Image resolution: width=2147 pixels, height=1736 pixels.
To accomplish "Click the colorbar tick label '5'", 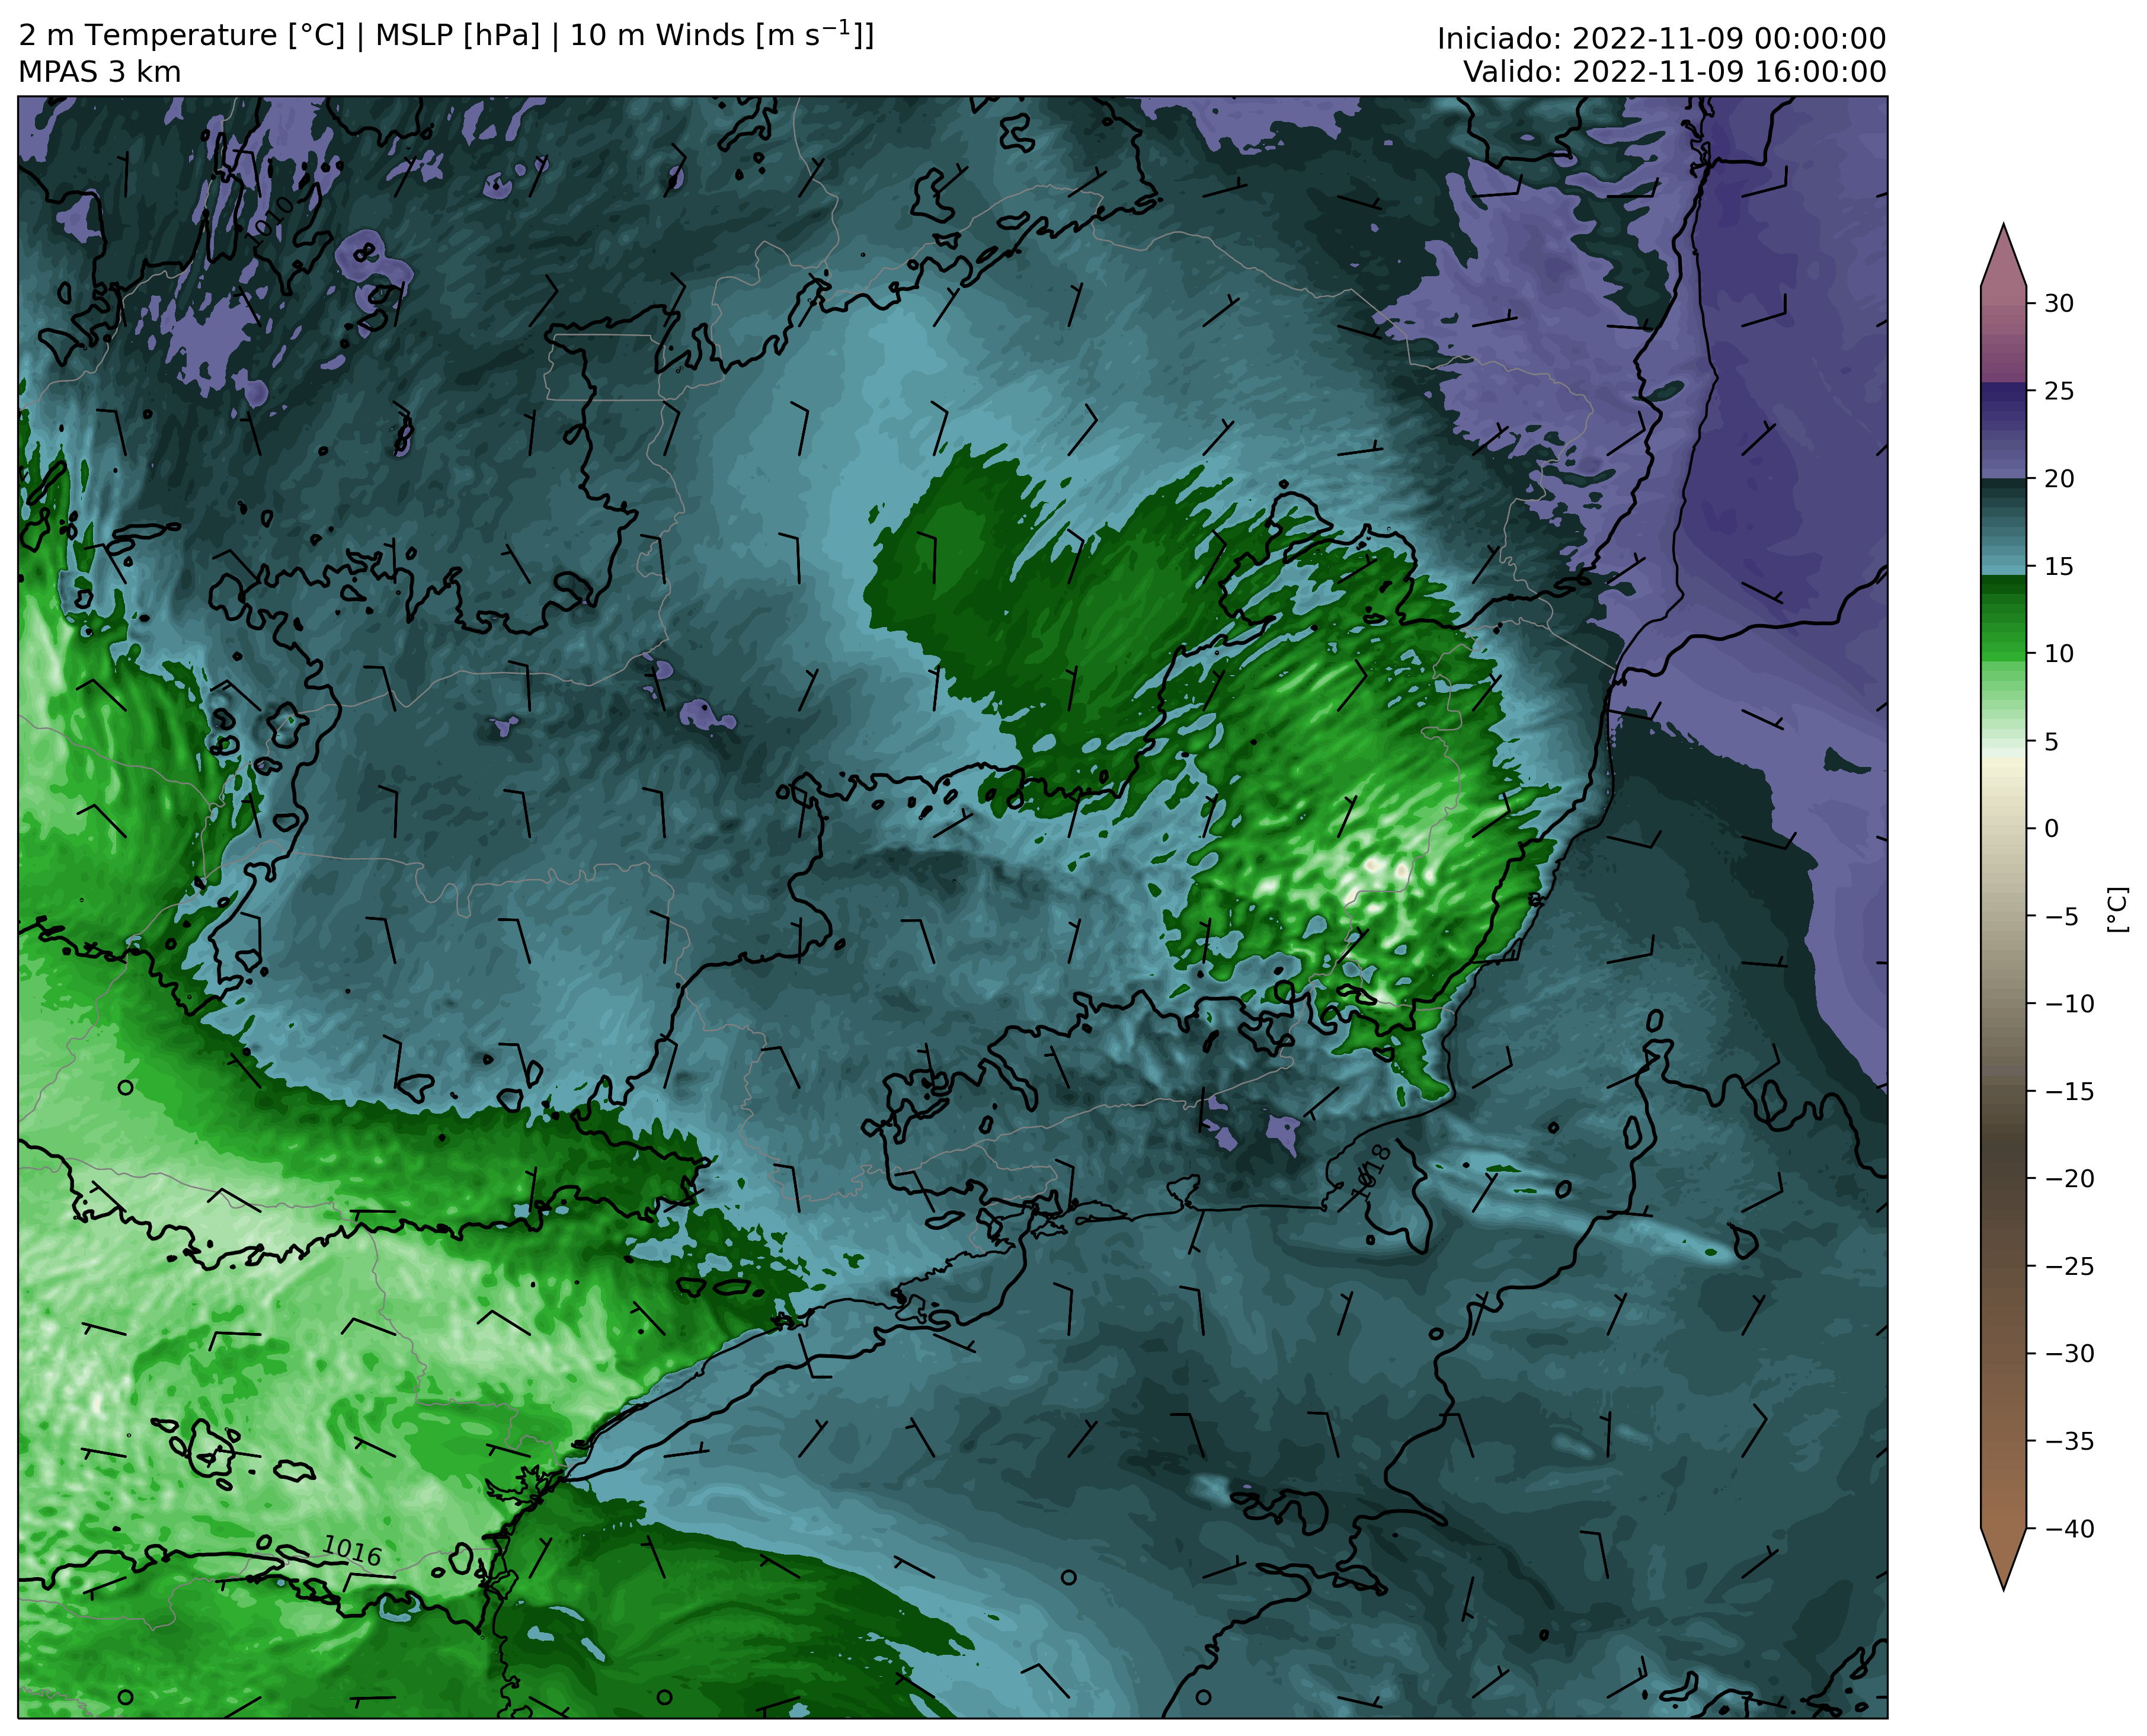I will 2051,741.
